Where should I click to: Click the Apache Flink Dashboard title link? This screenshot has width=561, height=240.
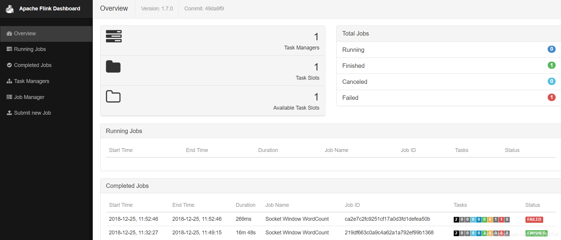pos(49,9)
